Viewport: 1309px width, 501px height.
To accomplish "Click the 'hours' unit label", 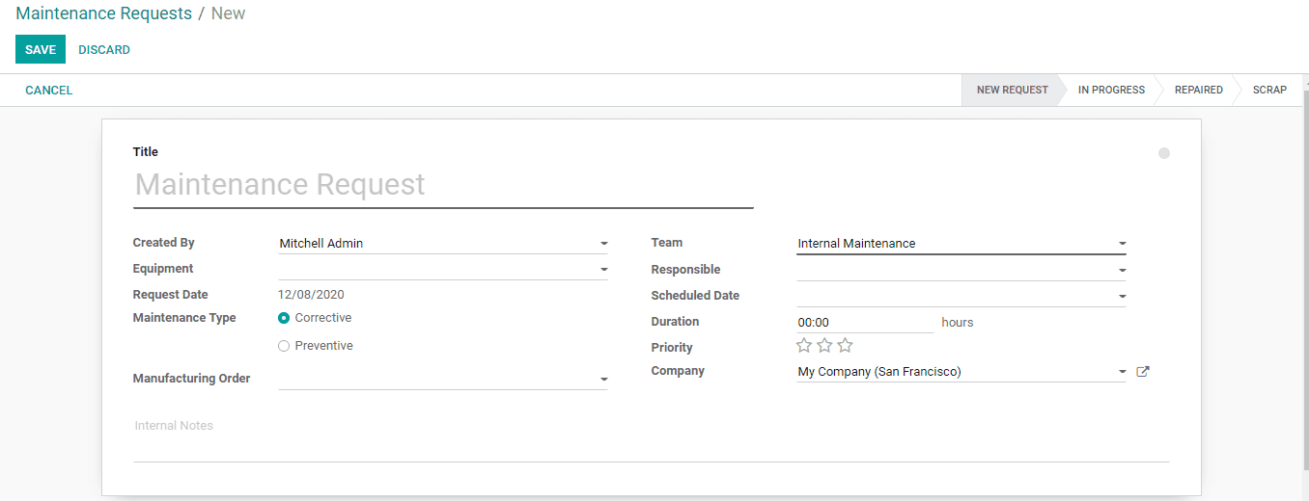I will 958,323.
